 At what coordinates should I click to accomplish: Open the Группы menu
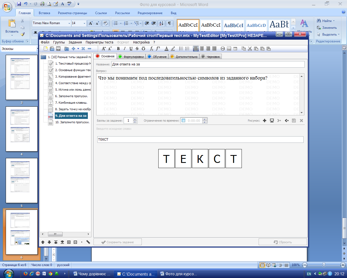[59, 42]
